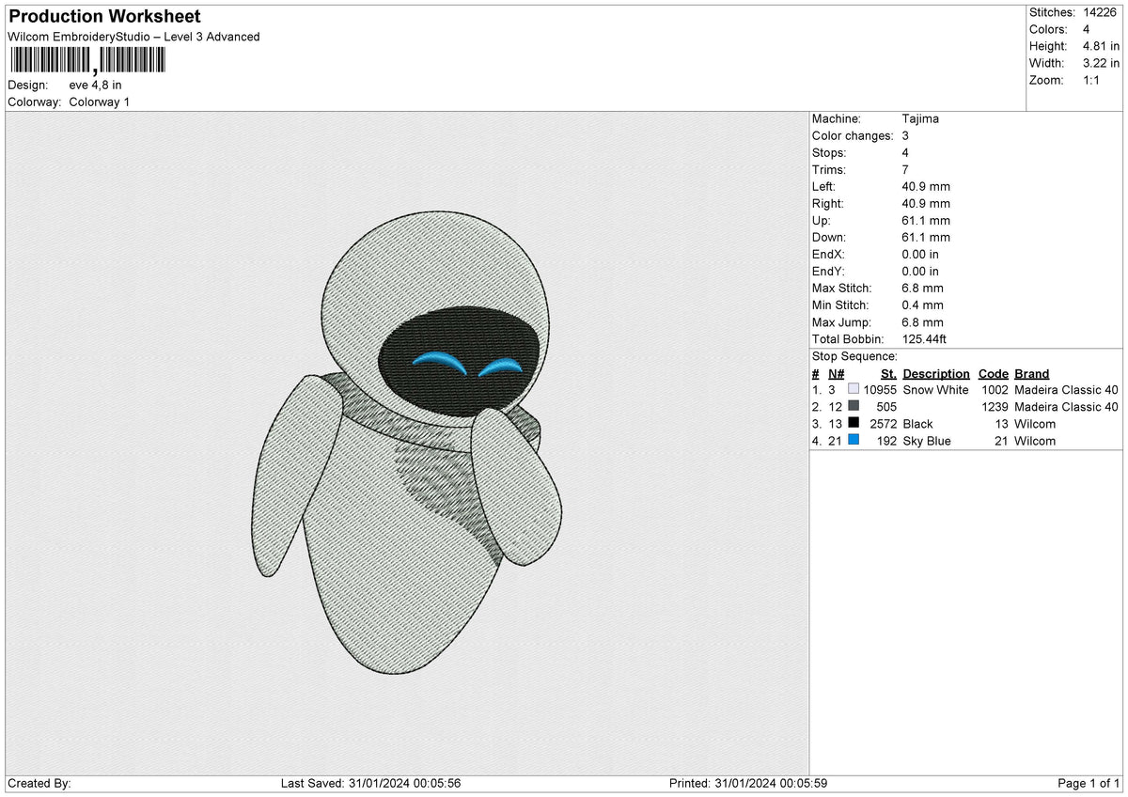Click the Width value 3.22 in
This screenshot has height=797, width=1128.
pyautogui.click(x=1102, y=63)
